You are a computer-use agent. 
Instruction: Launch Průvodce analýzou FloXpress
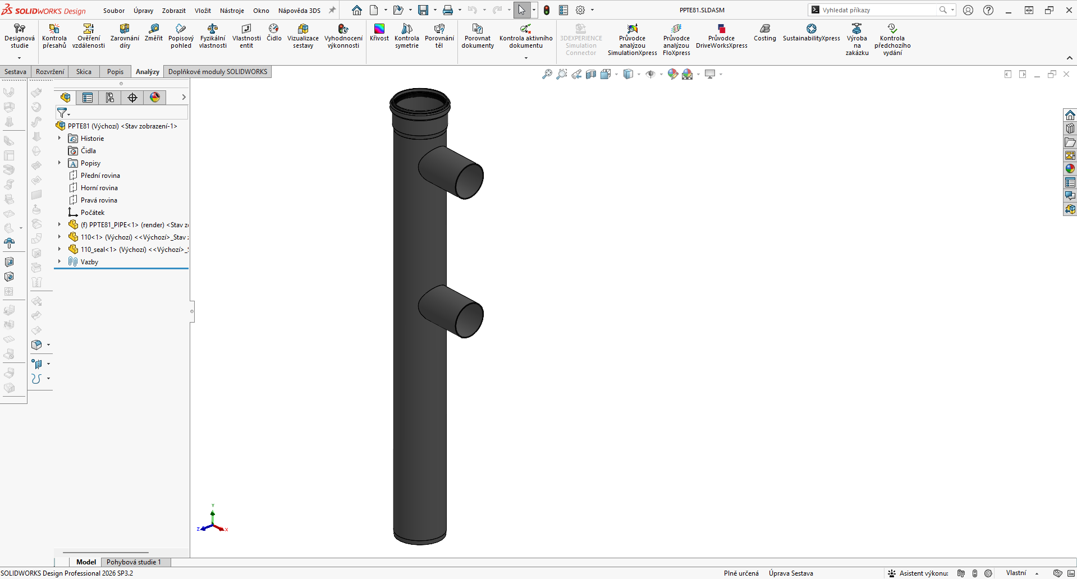click(x=676, y=40)
